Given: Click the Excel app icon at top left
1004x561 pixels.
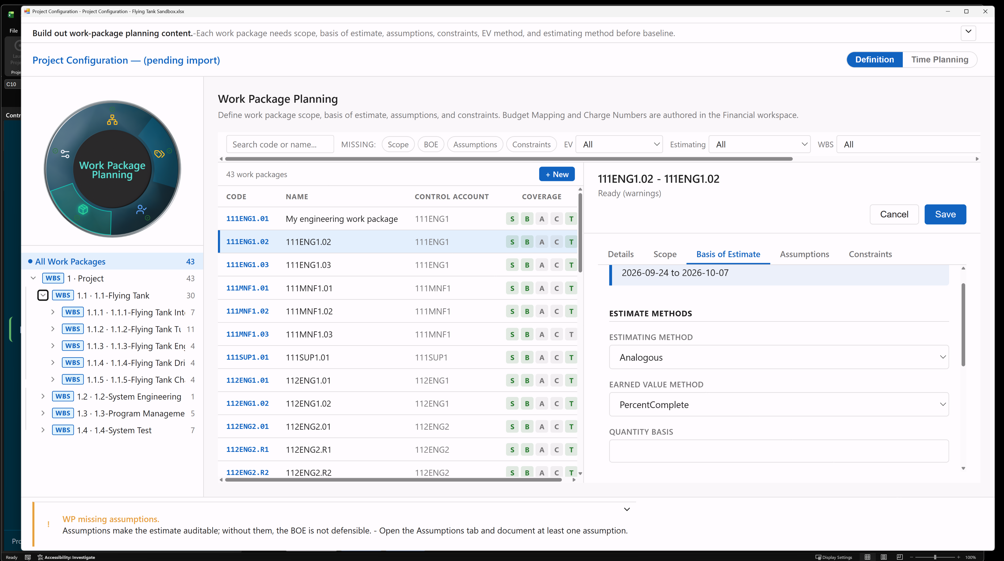Looking at the screenshot, I should click(11, 14).
